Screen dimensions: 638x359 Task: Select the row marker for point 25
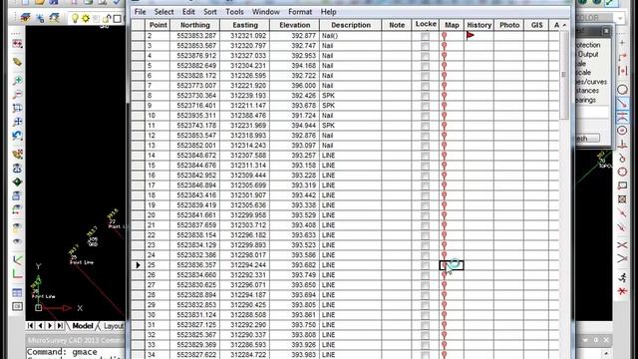[138, 265]
